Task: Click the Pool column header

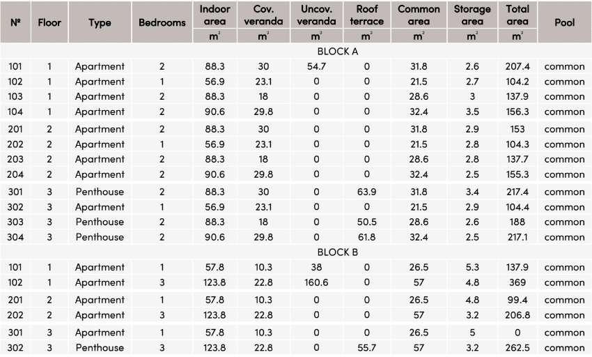Action: (x=564, y=22)
